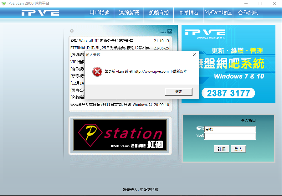Click the IPVE logo in the header
Screen dimensions: 282x196
pos(40,13)
